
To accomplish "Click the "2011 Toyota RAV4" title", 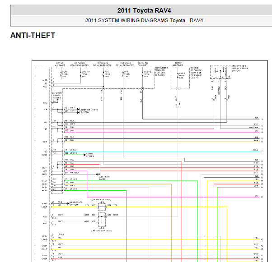I will click(x=144, y=10).
